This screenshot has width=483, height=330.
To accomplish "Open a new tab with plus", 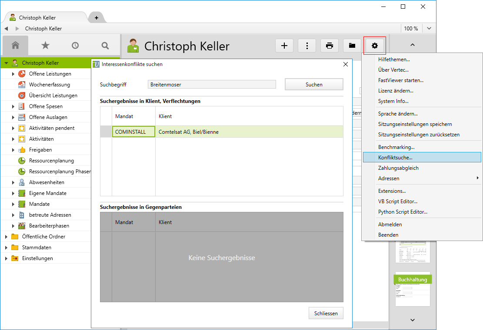I will (96, 18).
